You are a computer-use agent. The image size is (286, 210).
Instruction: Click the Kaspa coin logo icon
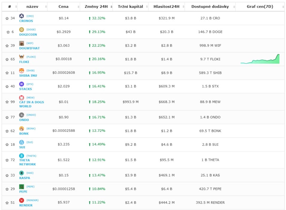[x=22, y=173]
